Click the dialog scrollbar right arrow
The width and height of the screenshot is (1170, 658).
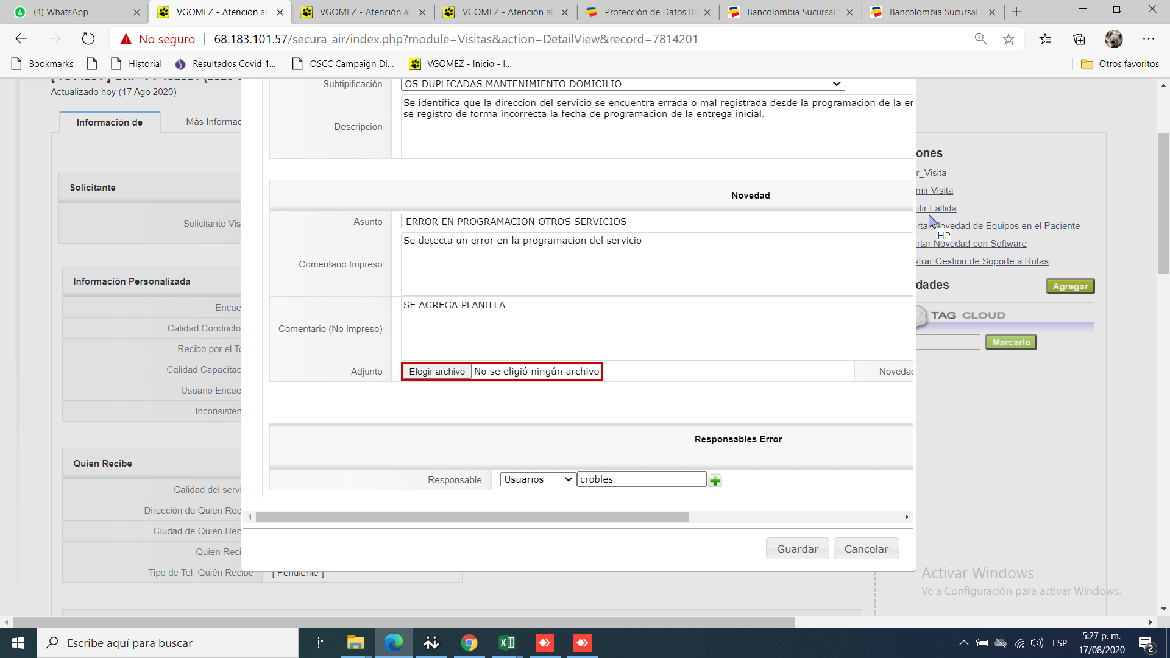[907, 517]
